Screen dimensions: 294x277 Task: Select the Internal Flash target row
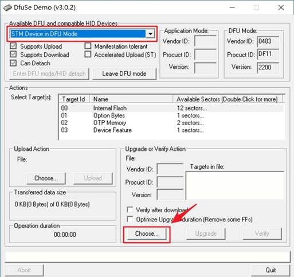point(171,108)
